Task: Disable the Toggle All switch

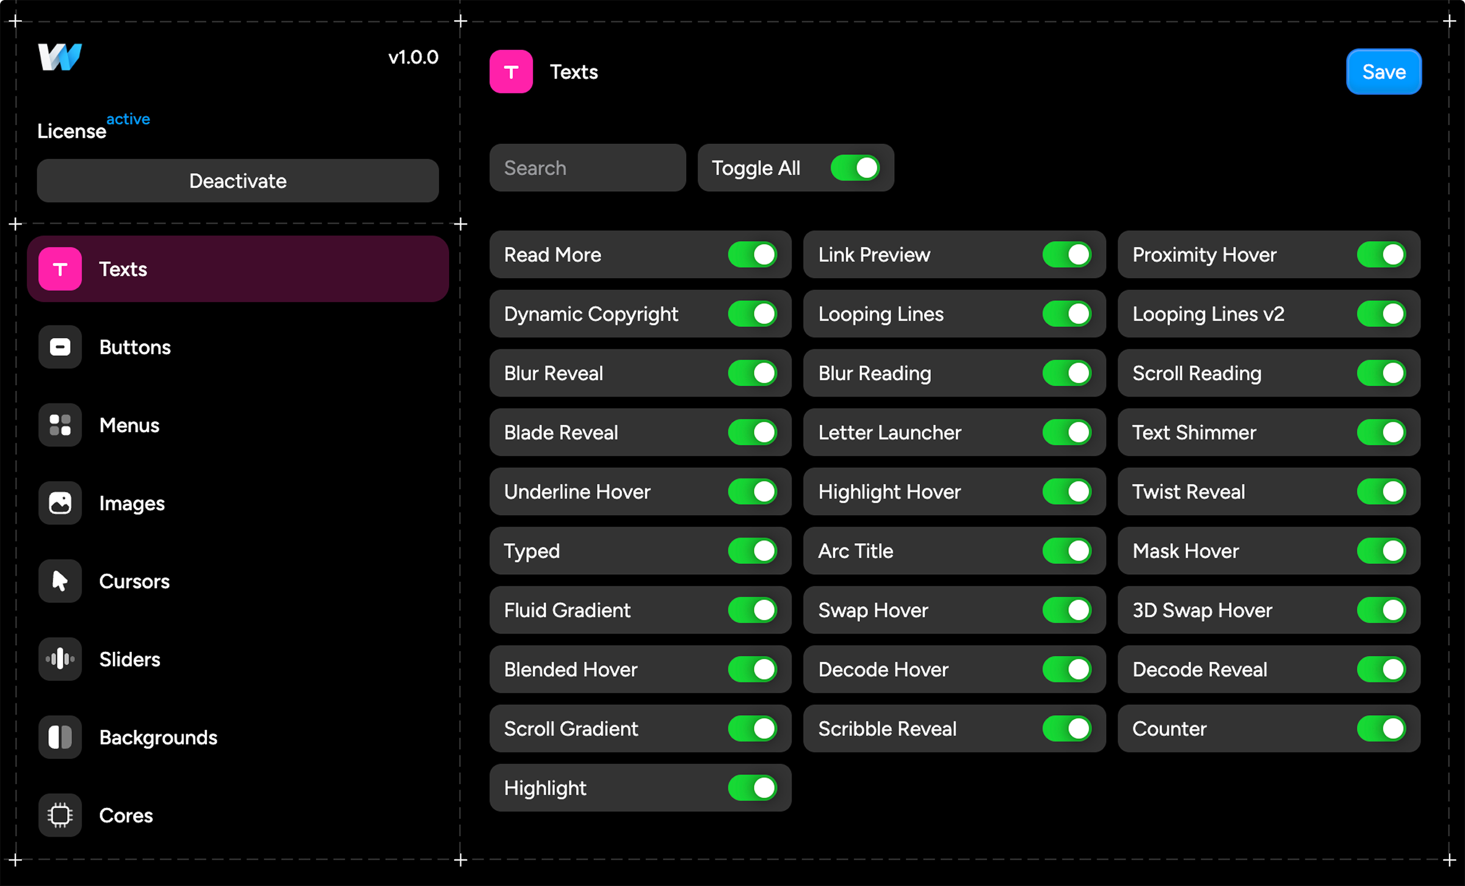Action: 855,168
